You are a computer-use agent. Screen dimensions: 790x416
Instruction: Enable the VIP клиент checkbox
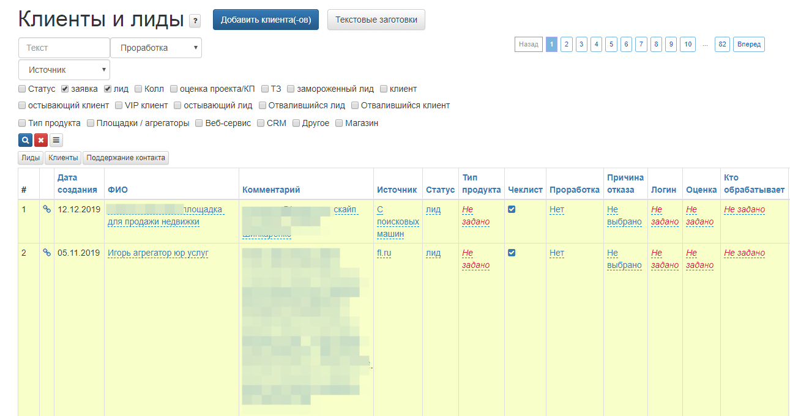(119, 105)
